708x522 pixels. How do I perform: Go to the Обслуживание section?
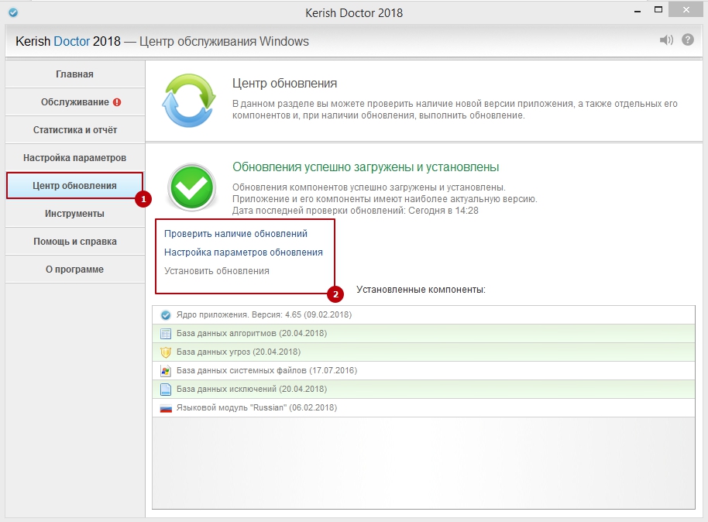tap(75, 102)
